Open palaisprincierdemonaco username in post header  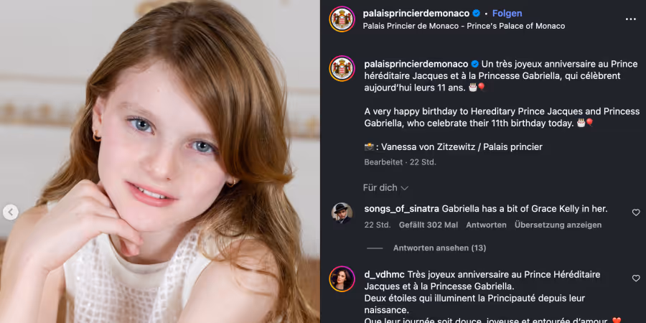pyautogui.click(x=416, y=14)
